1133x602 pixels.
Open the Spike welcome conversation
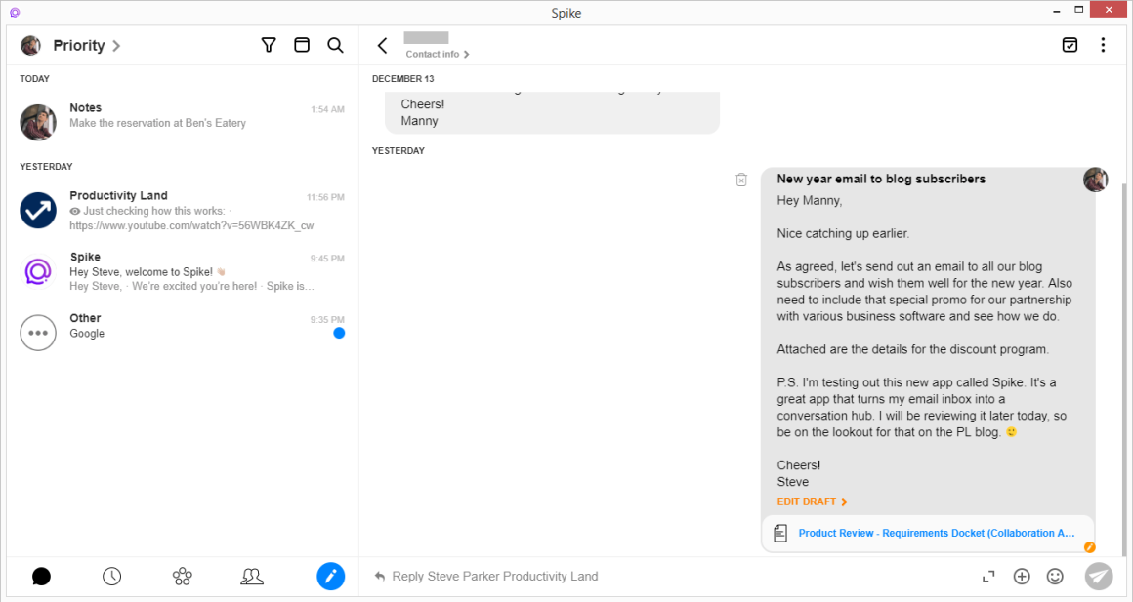181,271
